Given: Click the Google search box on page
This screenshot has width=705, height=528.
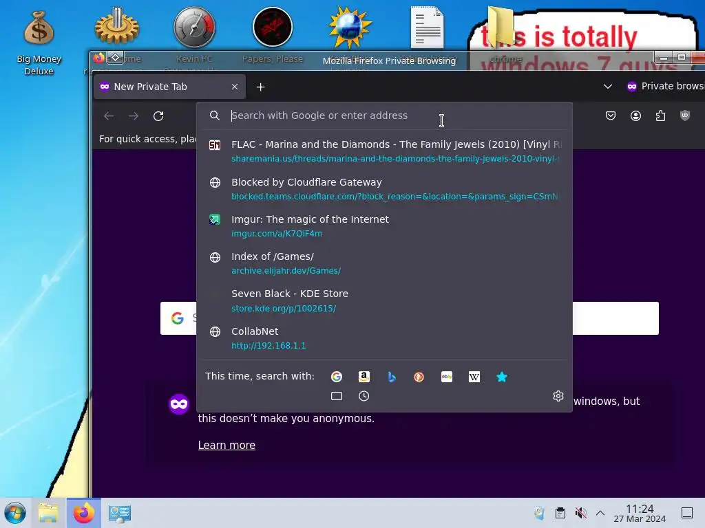Looking at the screenshot, I should (409, 318).
